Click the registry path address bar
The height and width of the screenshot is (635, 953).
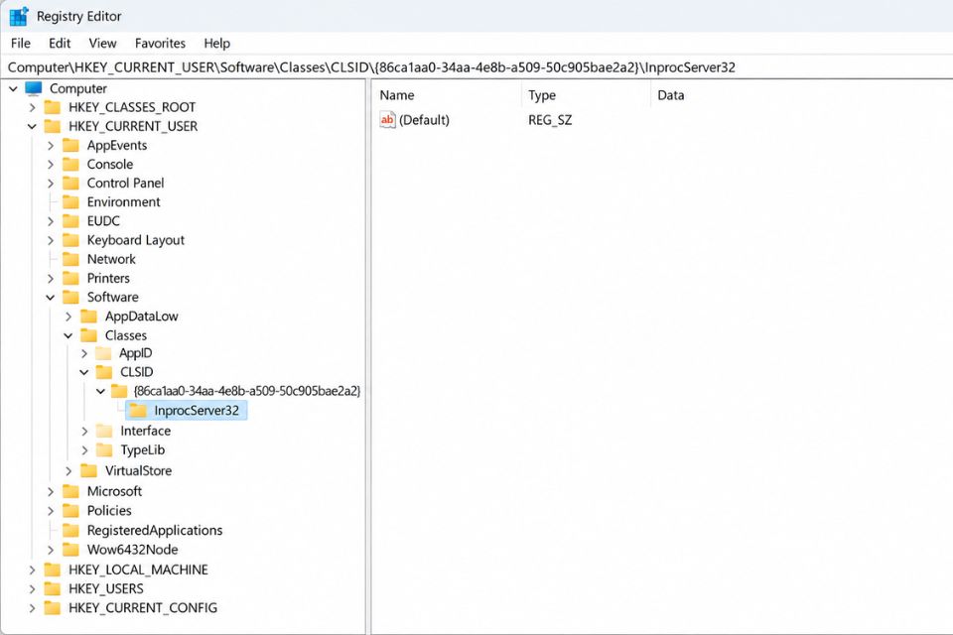[476, 67]
